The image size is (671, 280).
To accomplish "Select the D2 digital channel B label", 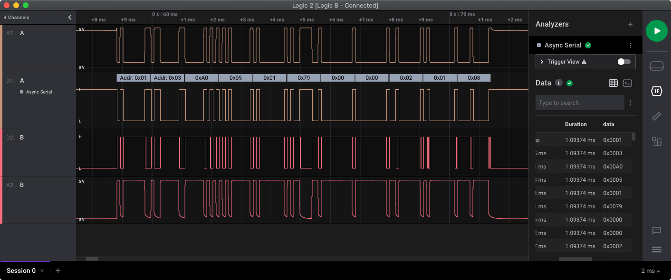I will [22, 138].
